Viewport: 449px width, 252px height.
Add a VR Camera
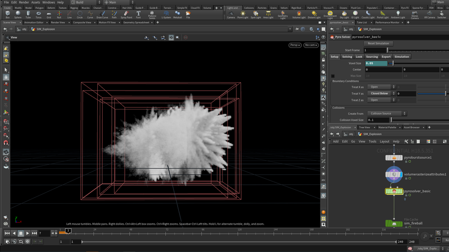pyautogui.click(x=429, y=14)
